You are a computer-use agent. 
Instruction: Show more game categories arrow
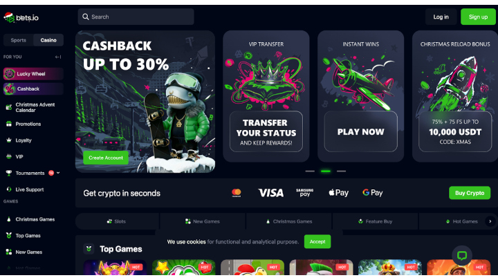(x=490, y=221)
